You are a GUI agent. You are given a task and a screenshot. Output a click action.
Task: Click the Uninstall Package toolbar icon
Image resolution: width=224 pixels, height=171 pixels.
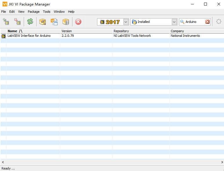click(x=17, y=22)
